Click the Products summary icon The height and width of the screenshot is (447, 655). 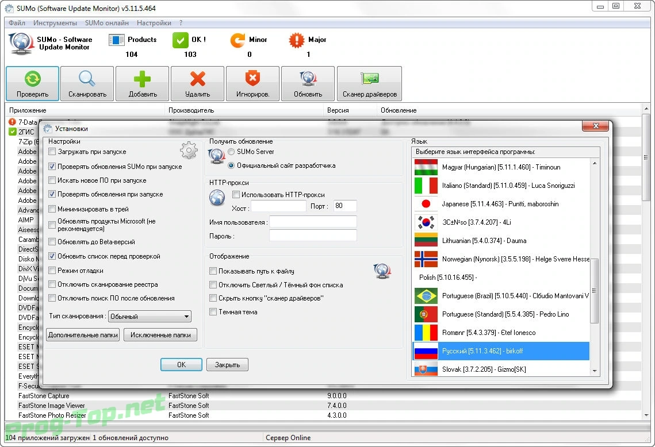116,40
